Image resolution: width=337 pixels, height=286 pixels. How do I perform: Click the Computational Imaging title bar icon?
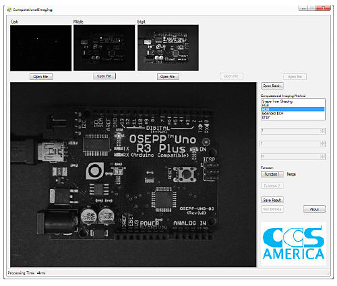9,9
